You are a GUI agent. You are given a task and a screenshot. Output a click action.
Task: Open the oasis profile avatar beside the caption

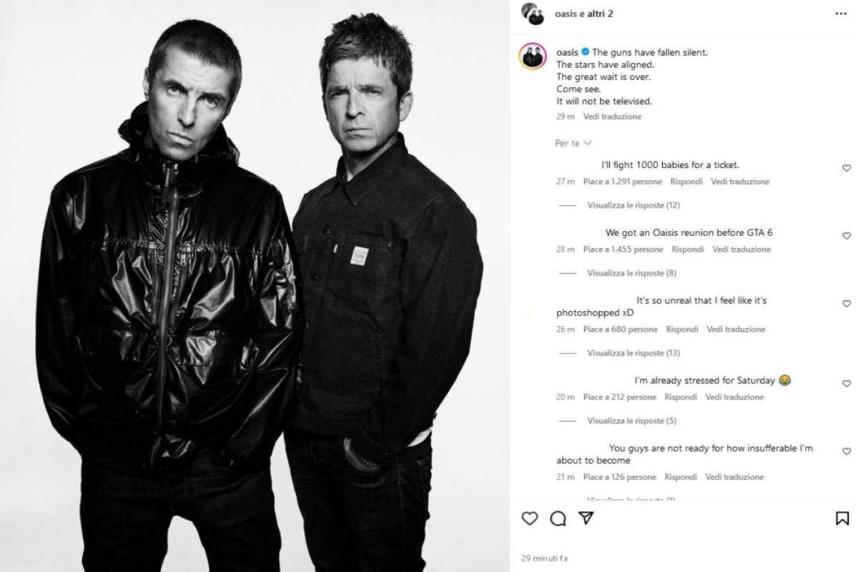coord(532,56)
